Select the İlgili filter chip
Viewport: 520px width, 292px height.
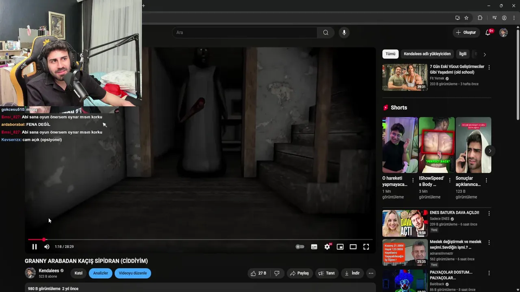click(463, 54)
